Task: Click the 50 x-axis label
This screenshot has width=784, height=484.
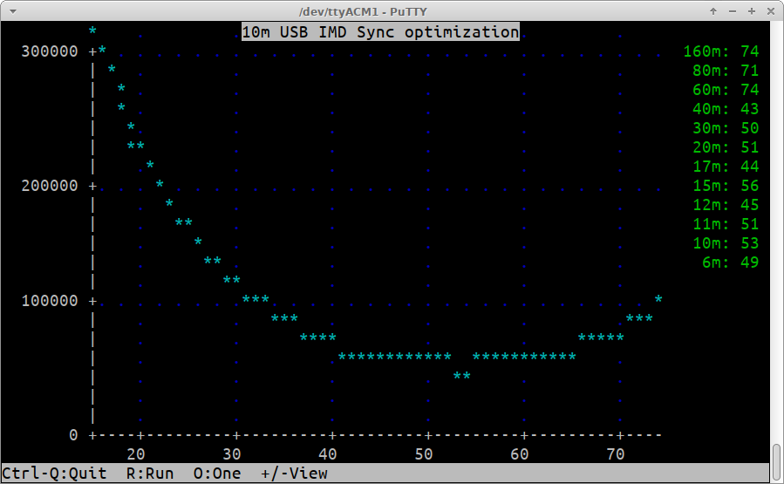Action: (423, 453)
